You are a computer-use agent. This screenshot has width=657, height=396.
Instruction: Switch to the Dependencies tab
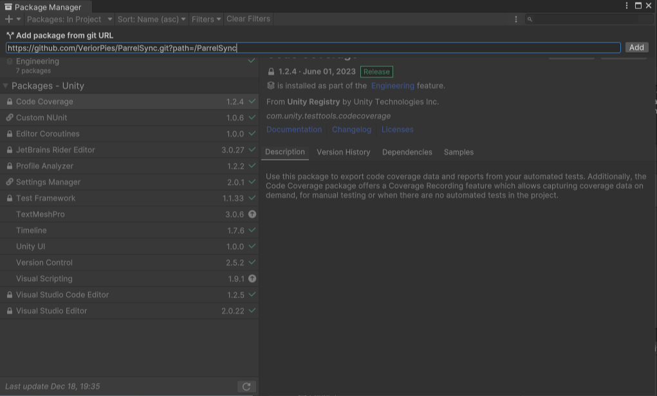(x=407, y=152)
